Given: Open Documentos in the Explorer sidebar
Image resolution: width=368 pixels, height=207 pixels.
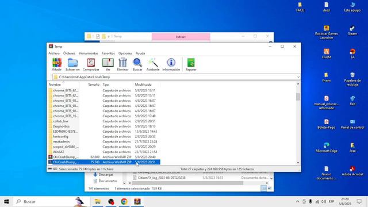Looking at the screenshot, I should click(105, 181).
